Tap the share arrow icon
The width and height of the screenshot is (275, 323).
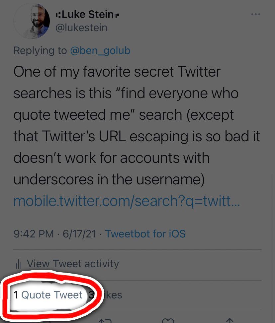pos(229,320)
